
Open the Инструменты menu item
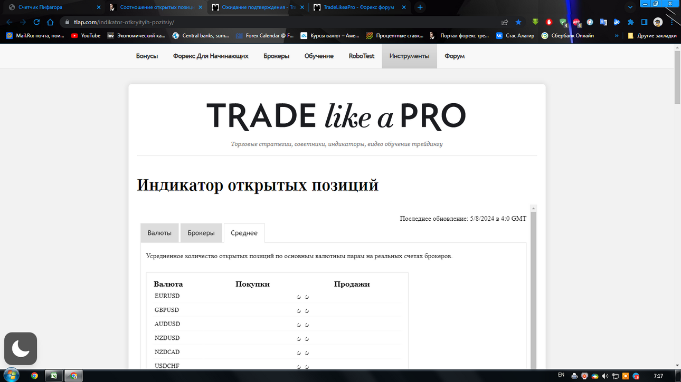[x=409, y=56]
